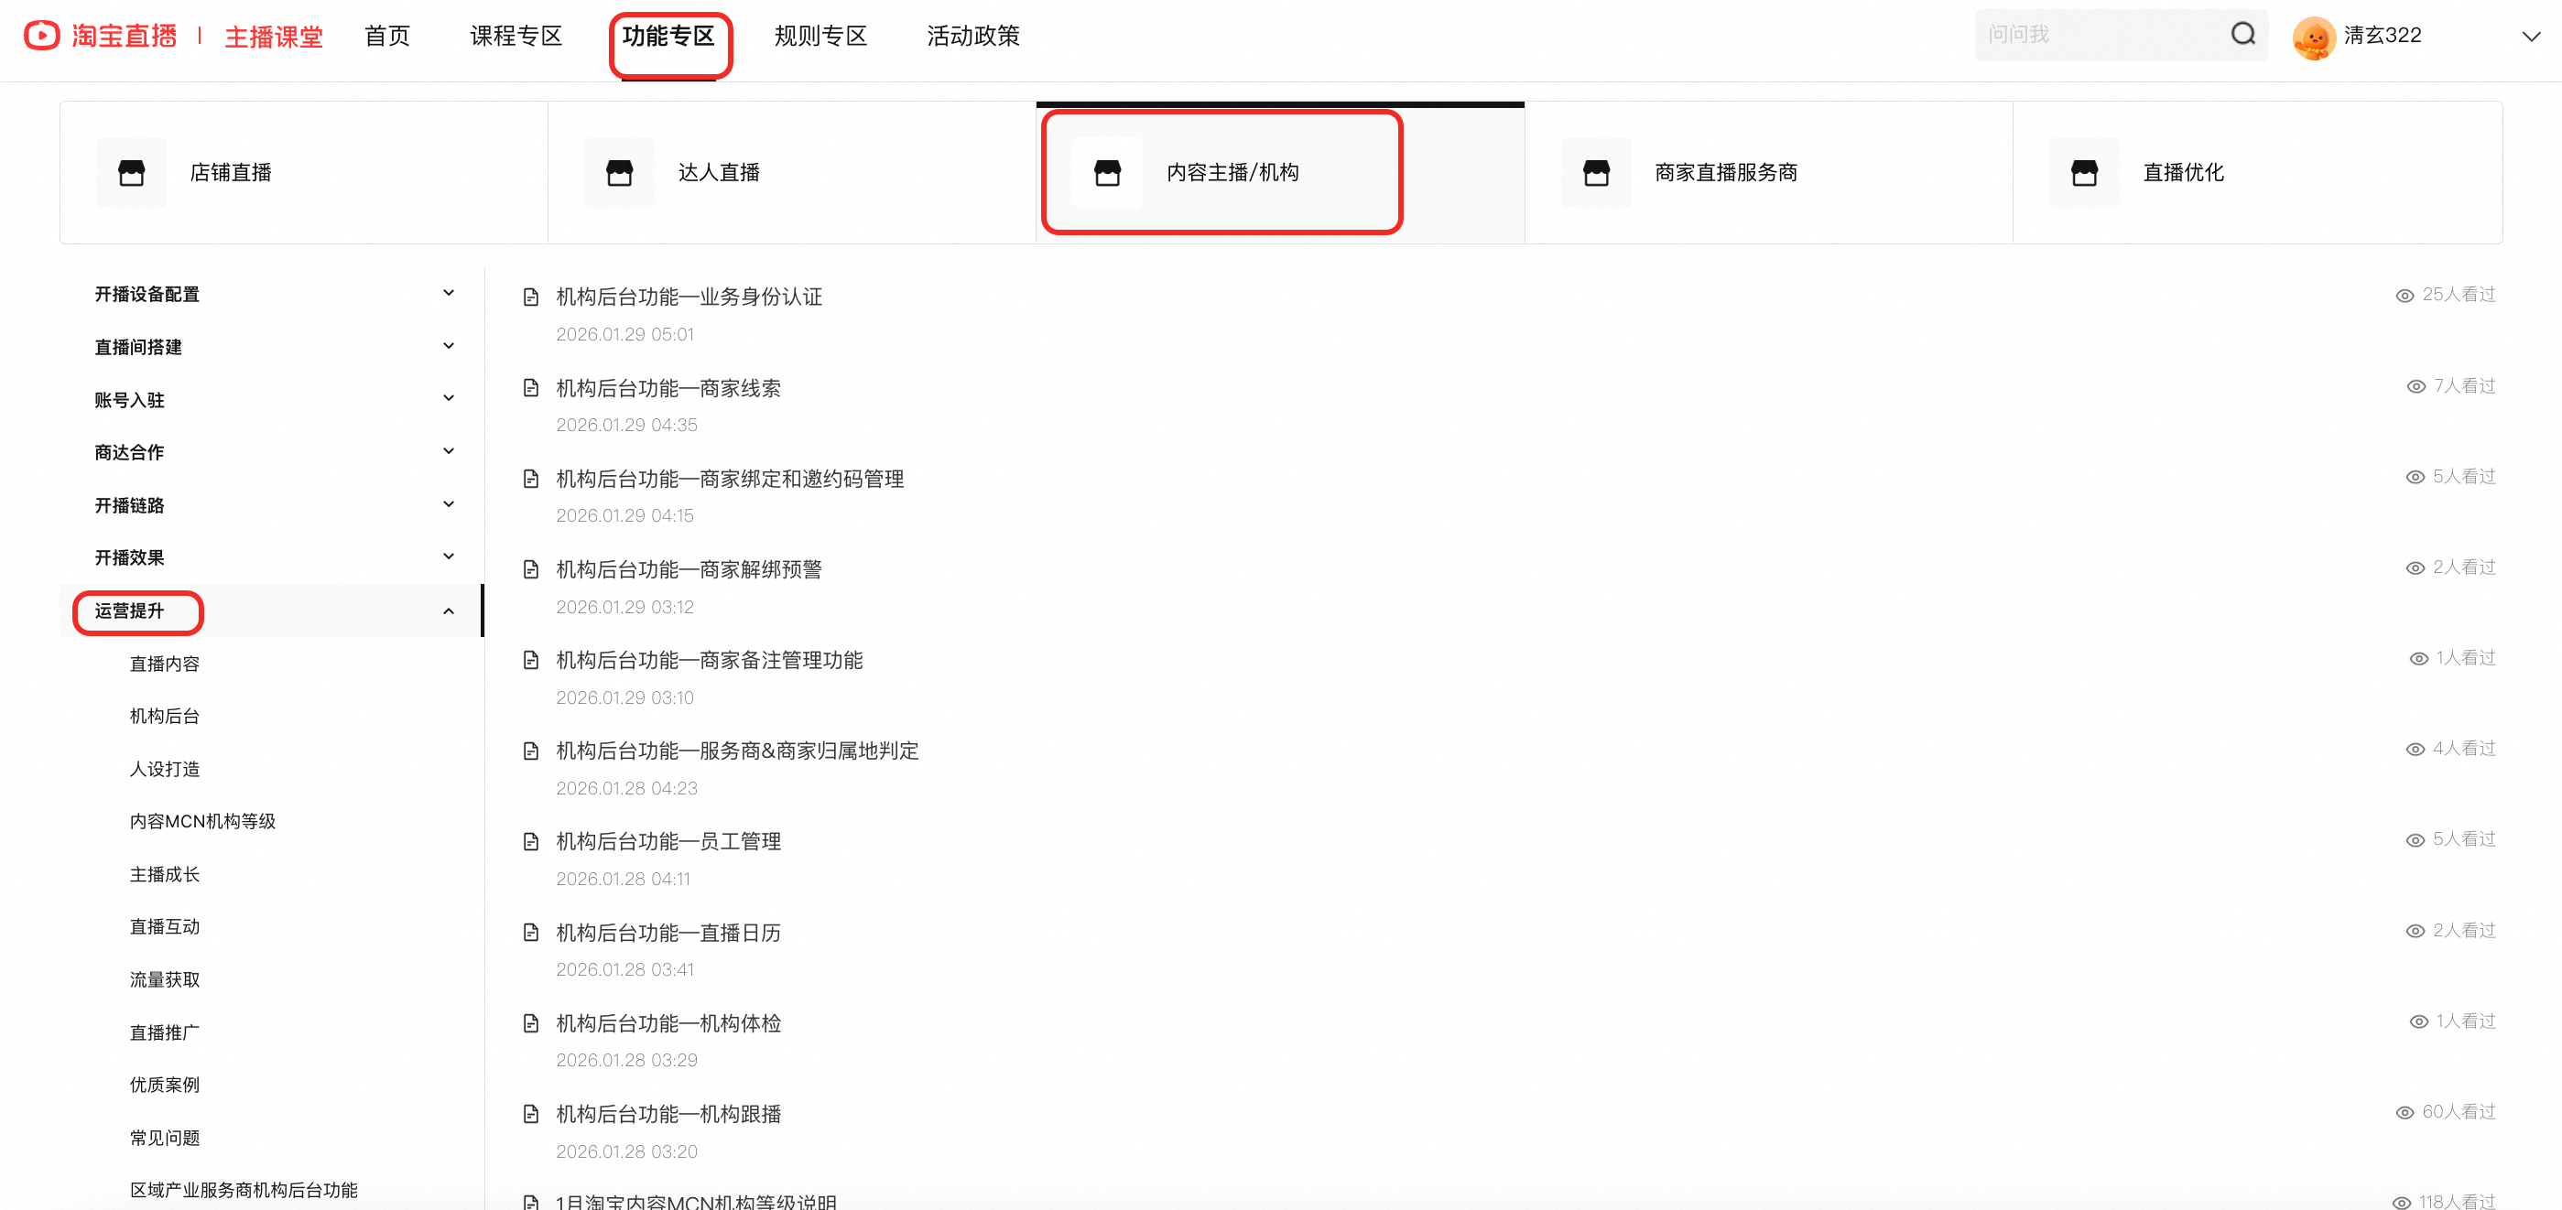Click the store icon of 内容主播/机构
Image resolution: width=2562 pixels, height=1210 pixels.
click(x=1107, y=172)
